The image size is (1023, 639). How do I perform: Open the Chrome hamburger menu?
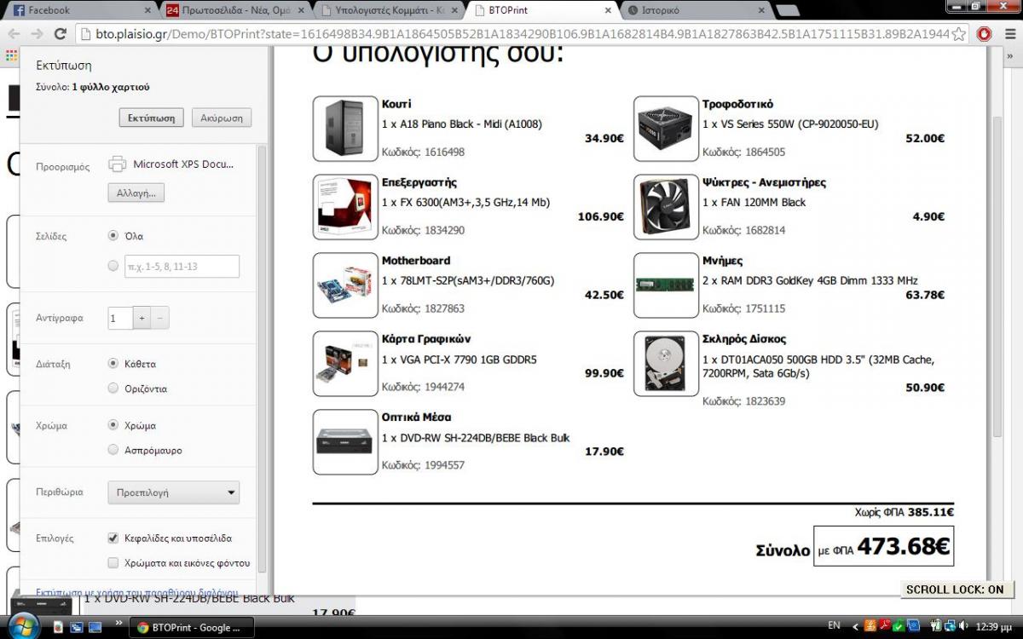coord(1010,34)
